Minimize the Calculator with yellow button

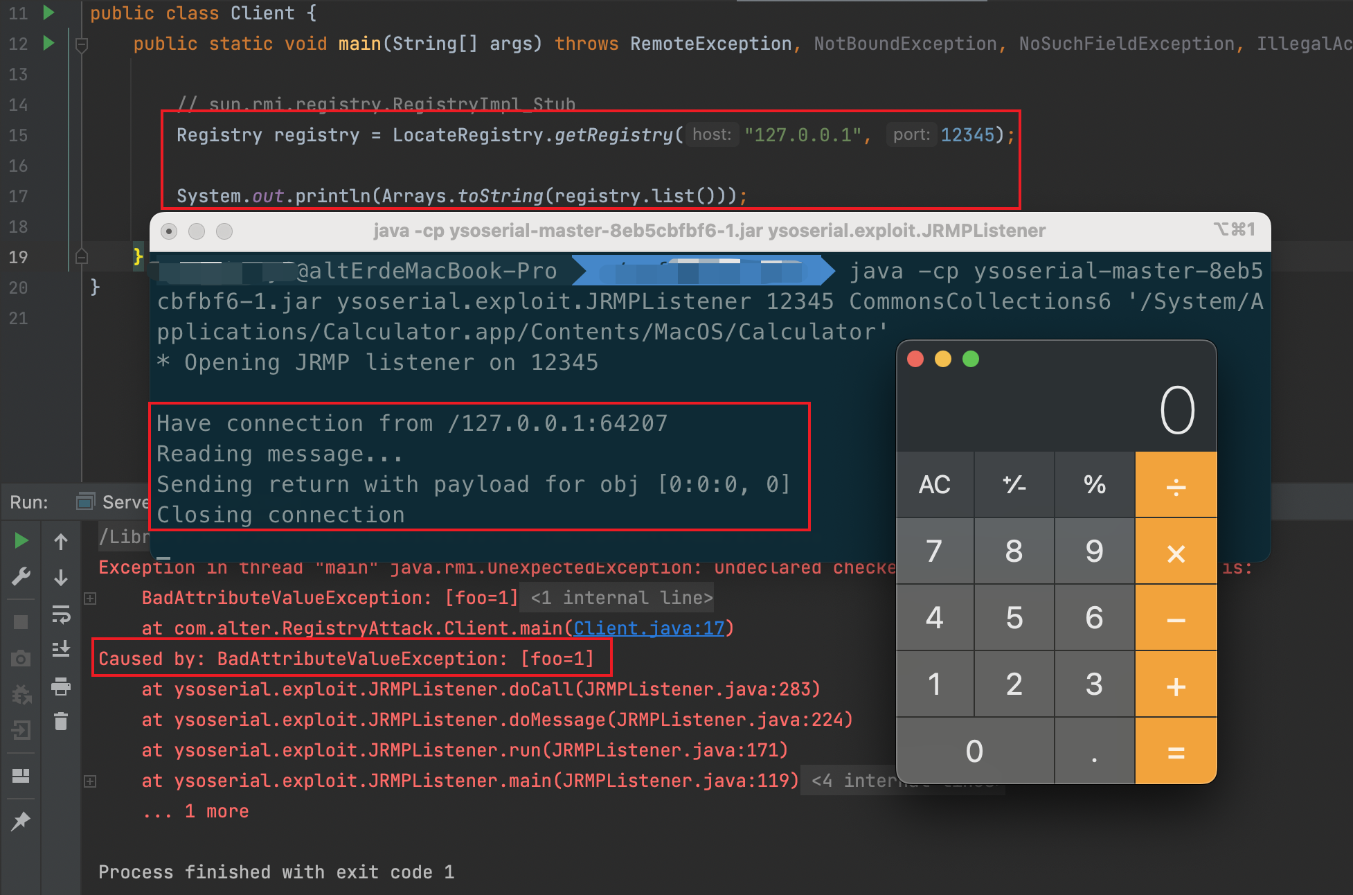pos(943,359)
